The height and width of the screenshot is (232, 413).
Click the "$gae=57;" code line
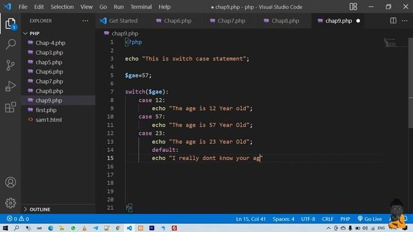click(x=138, y=75)
